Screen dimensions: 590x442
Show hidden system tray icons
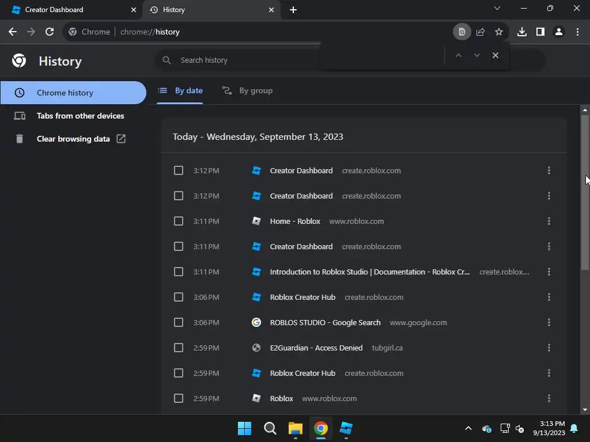coord(468,428)
